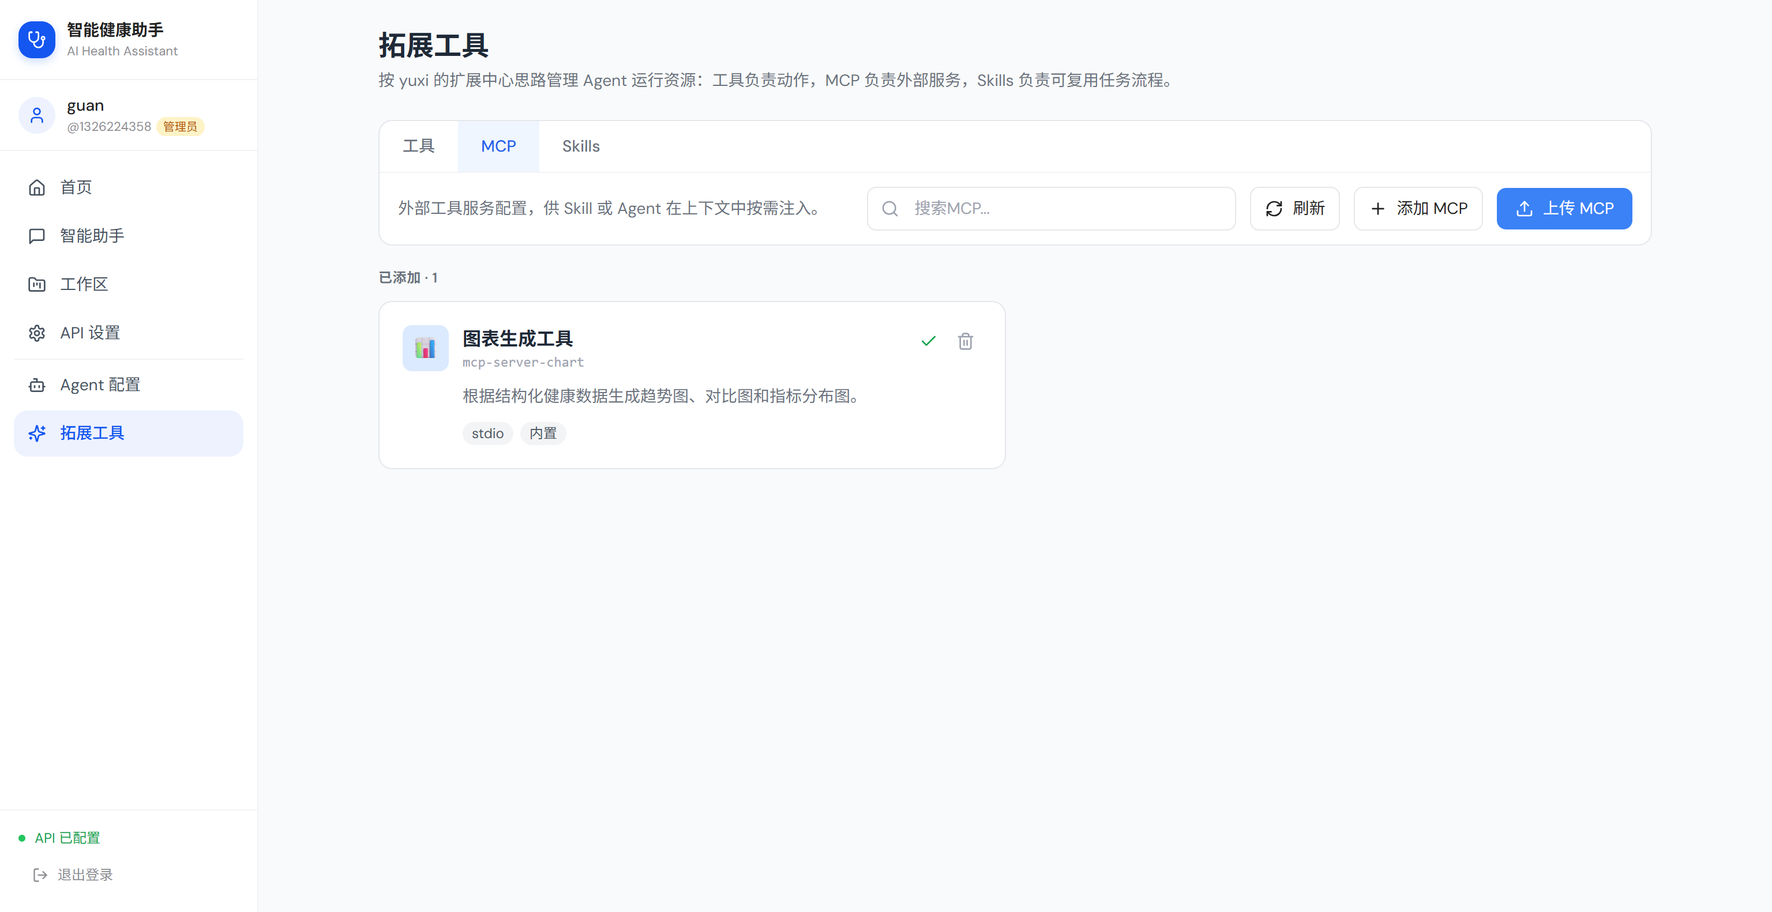Open the Agent 配置 page
The image size is (1772, 912).
pyautogui.click(x=129, y=385)
